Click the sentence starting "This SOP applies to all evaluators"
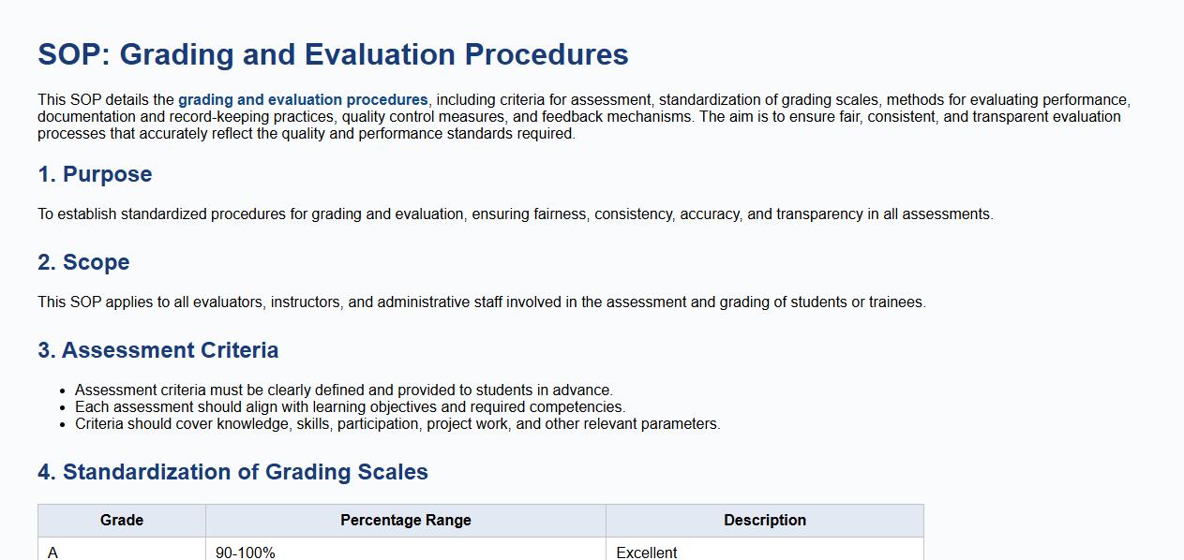 point(481,302)
